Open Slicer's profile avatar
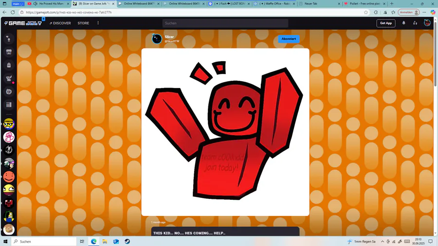 157,39
